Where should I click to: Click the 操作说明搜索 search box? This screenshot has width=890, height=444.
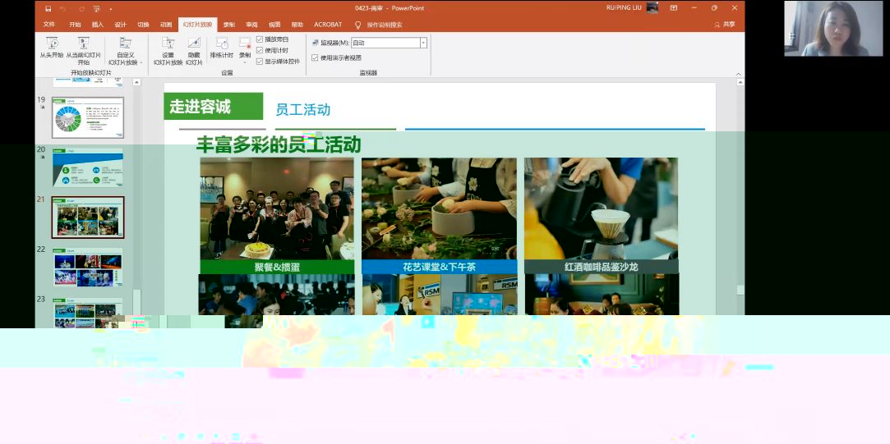(x=385, y=25)
